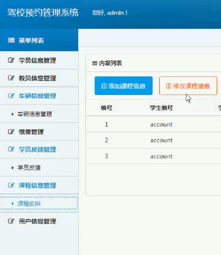
Task: Click edit icon beside 教员信息管理
Action: (11, 78)
